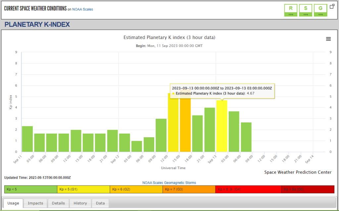Select the Kp = 6 (G2) legend swatch
Image resolution: width=339 pixels, height=211 pixels.
tap(136, 190)
